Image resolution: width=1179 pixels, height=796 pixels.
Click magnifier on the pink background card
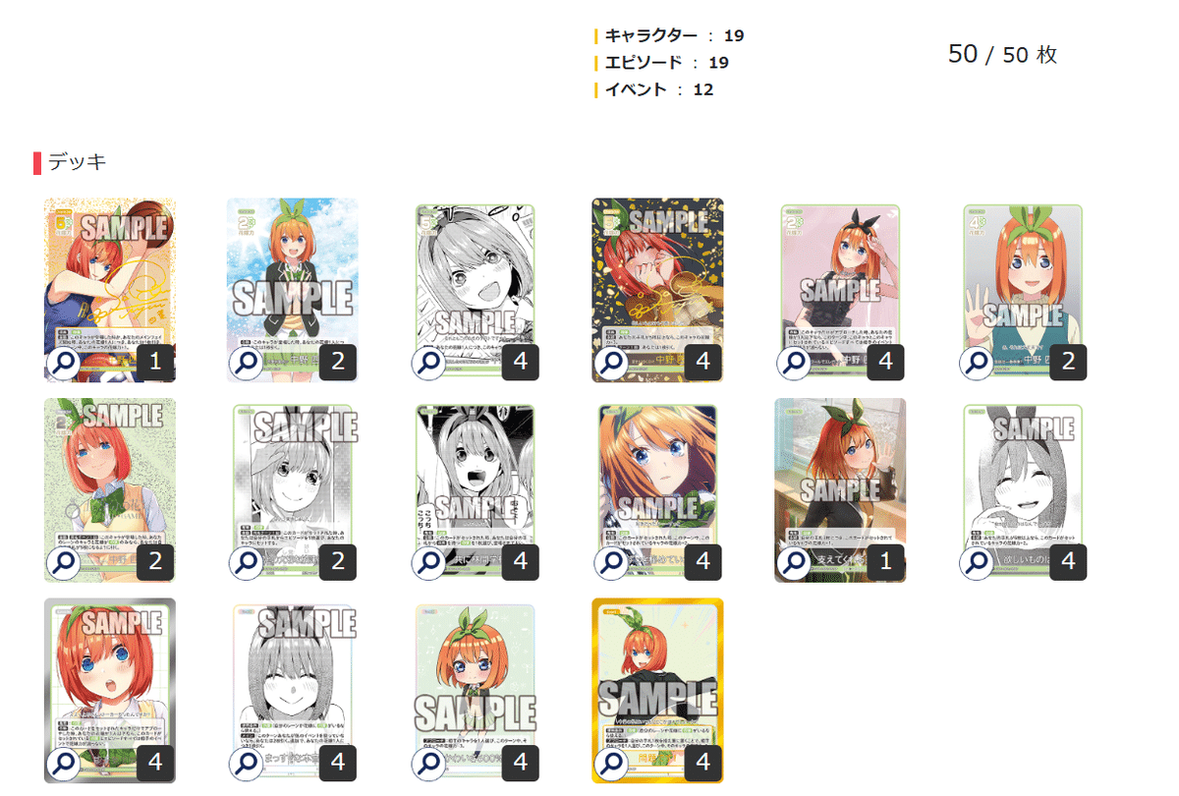[794, 364]
